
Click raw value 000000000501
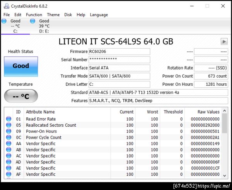[x=205, y=131]
